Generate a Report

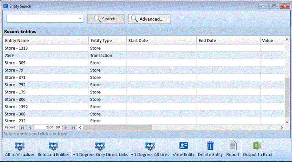233,149
